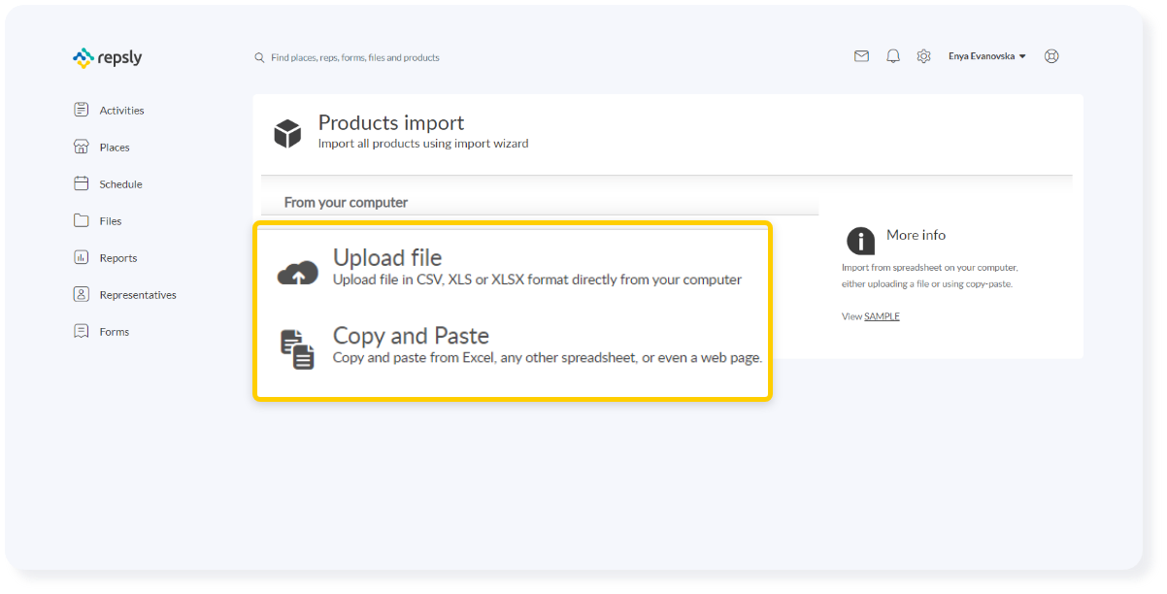The image size is (1167, 594).
Task: Click the Repsly logo
Action: [x=107, y=58]
